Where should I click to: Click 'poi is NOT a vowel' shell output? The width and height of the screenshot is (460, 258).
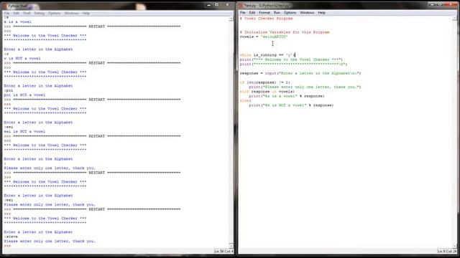[24, 95]
